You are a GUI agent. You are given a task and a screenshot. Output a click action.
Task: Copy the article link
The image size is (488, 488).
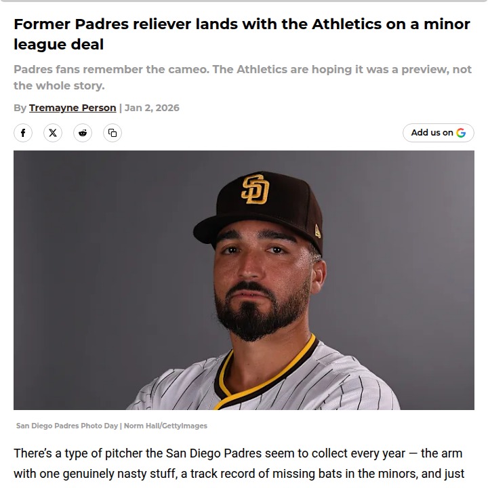113,133
